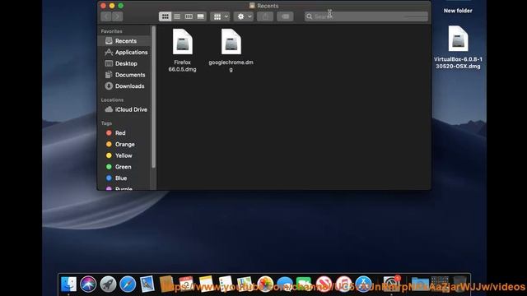Open Maps from the Dock
527x296 pixels.
(245, 284)
